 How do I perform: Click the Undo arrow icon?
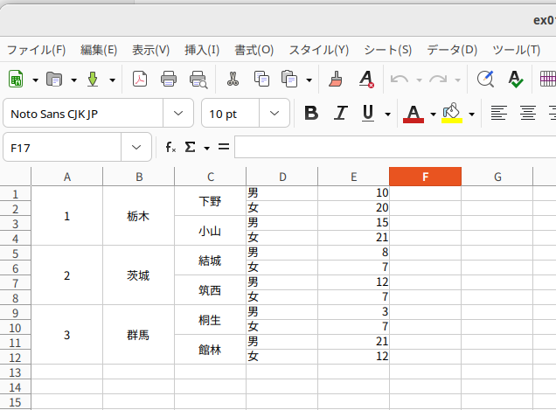400,79
